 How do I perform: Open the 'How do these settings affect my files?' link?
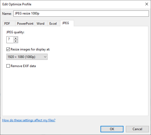point(29,120)
